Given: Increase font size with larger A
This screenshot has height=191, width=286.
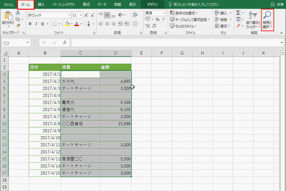Looking at the screenshot, I should [86, 15].
